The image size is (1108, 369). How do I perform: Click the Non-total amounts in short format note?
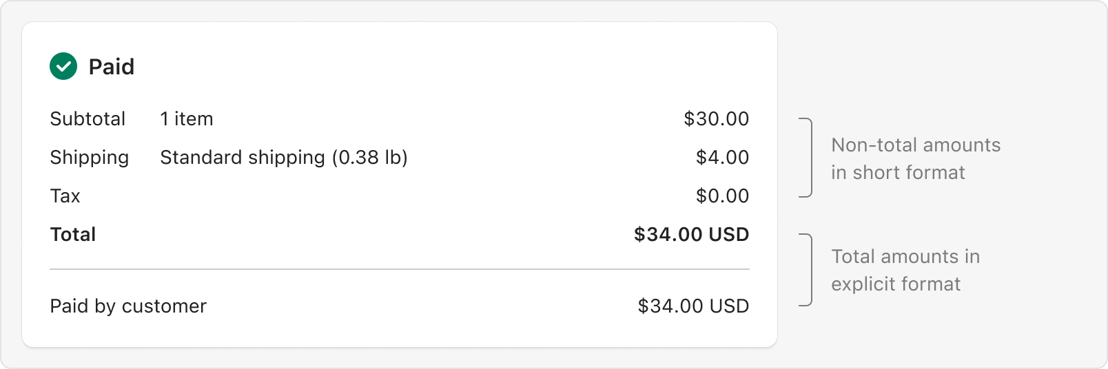[x=916, y=158]
